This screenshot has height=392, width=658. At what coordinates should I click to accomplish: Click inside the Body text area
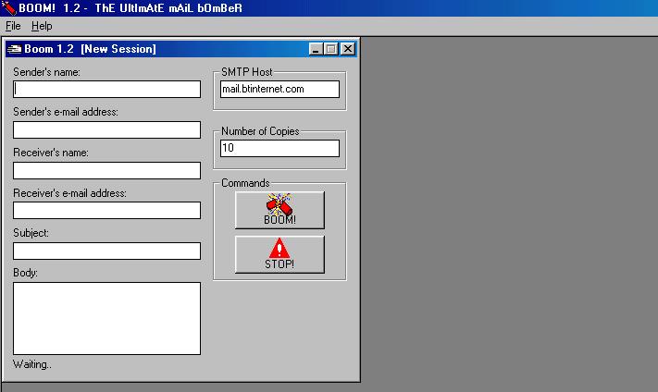[x=106, y=318]
